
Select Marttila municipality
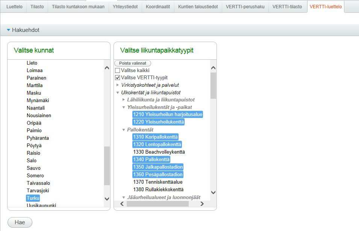(x=35, y=86)
